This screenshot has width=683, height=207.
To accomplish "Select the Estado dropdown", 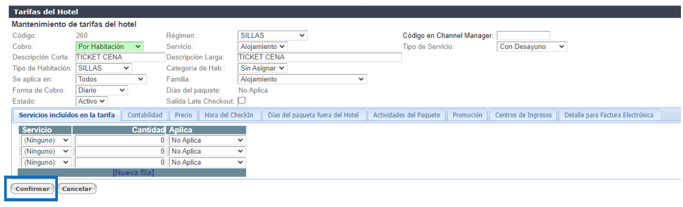I will [x=91, y=101].
